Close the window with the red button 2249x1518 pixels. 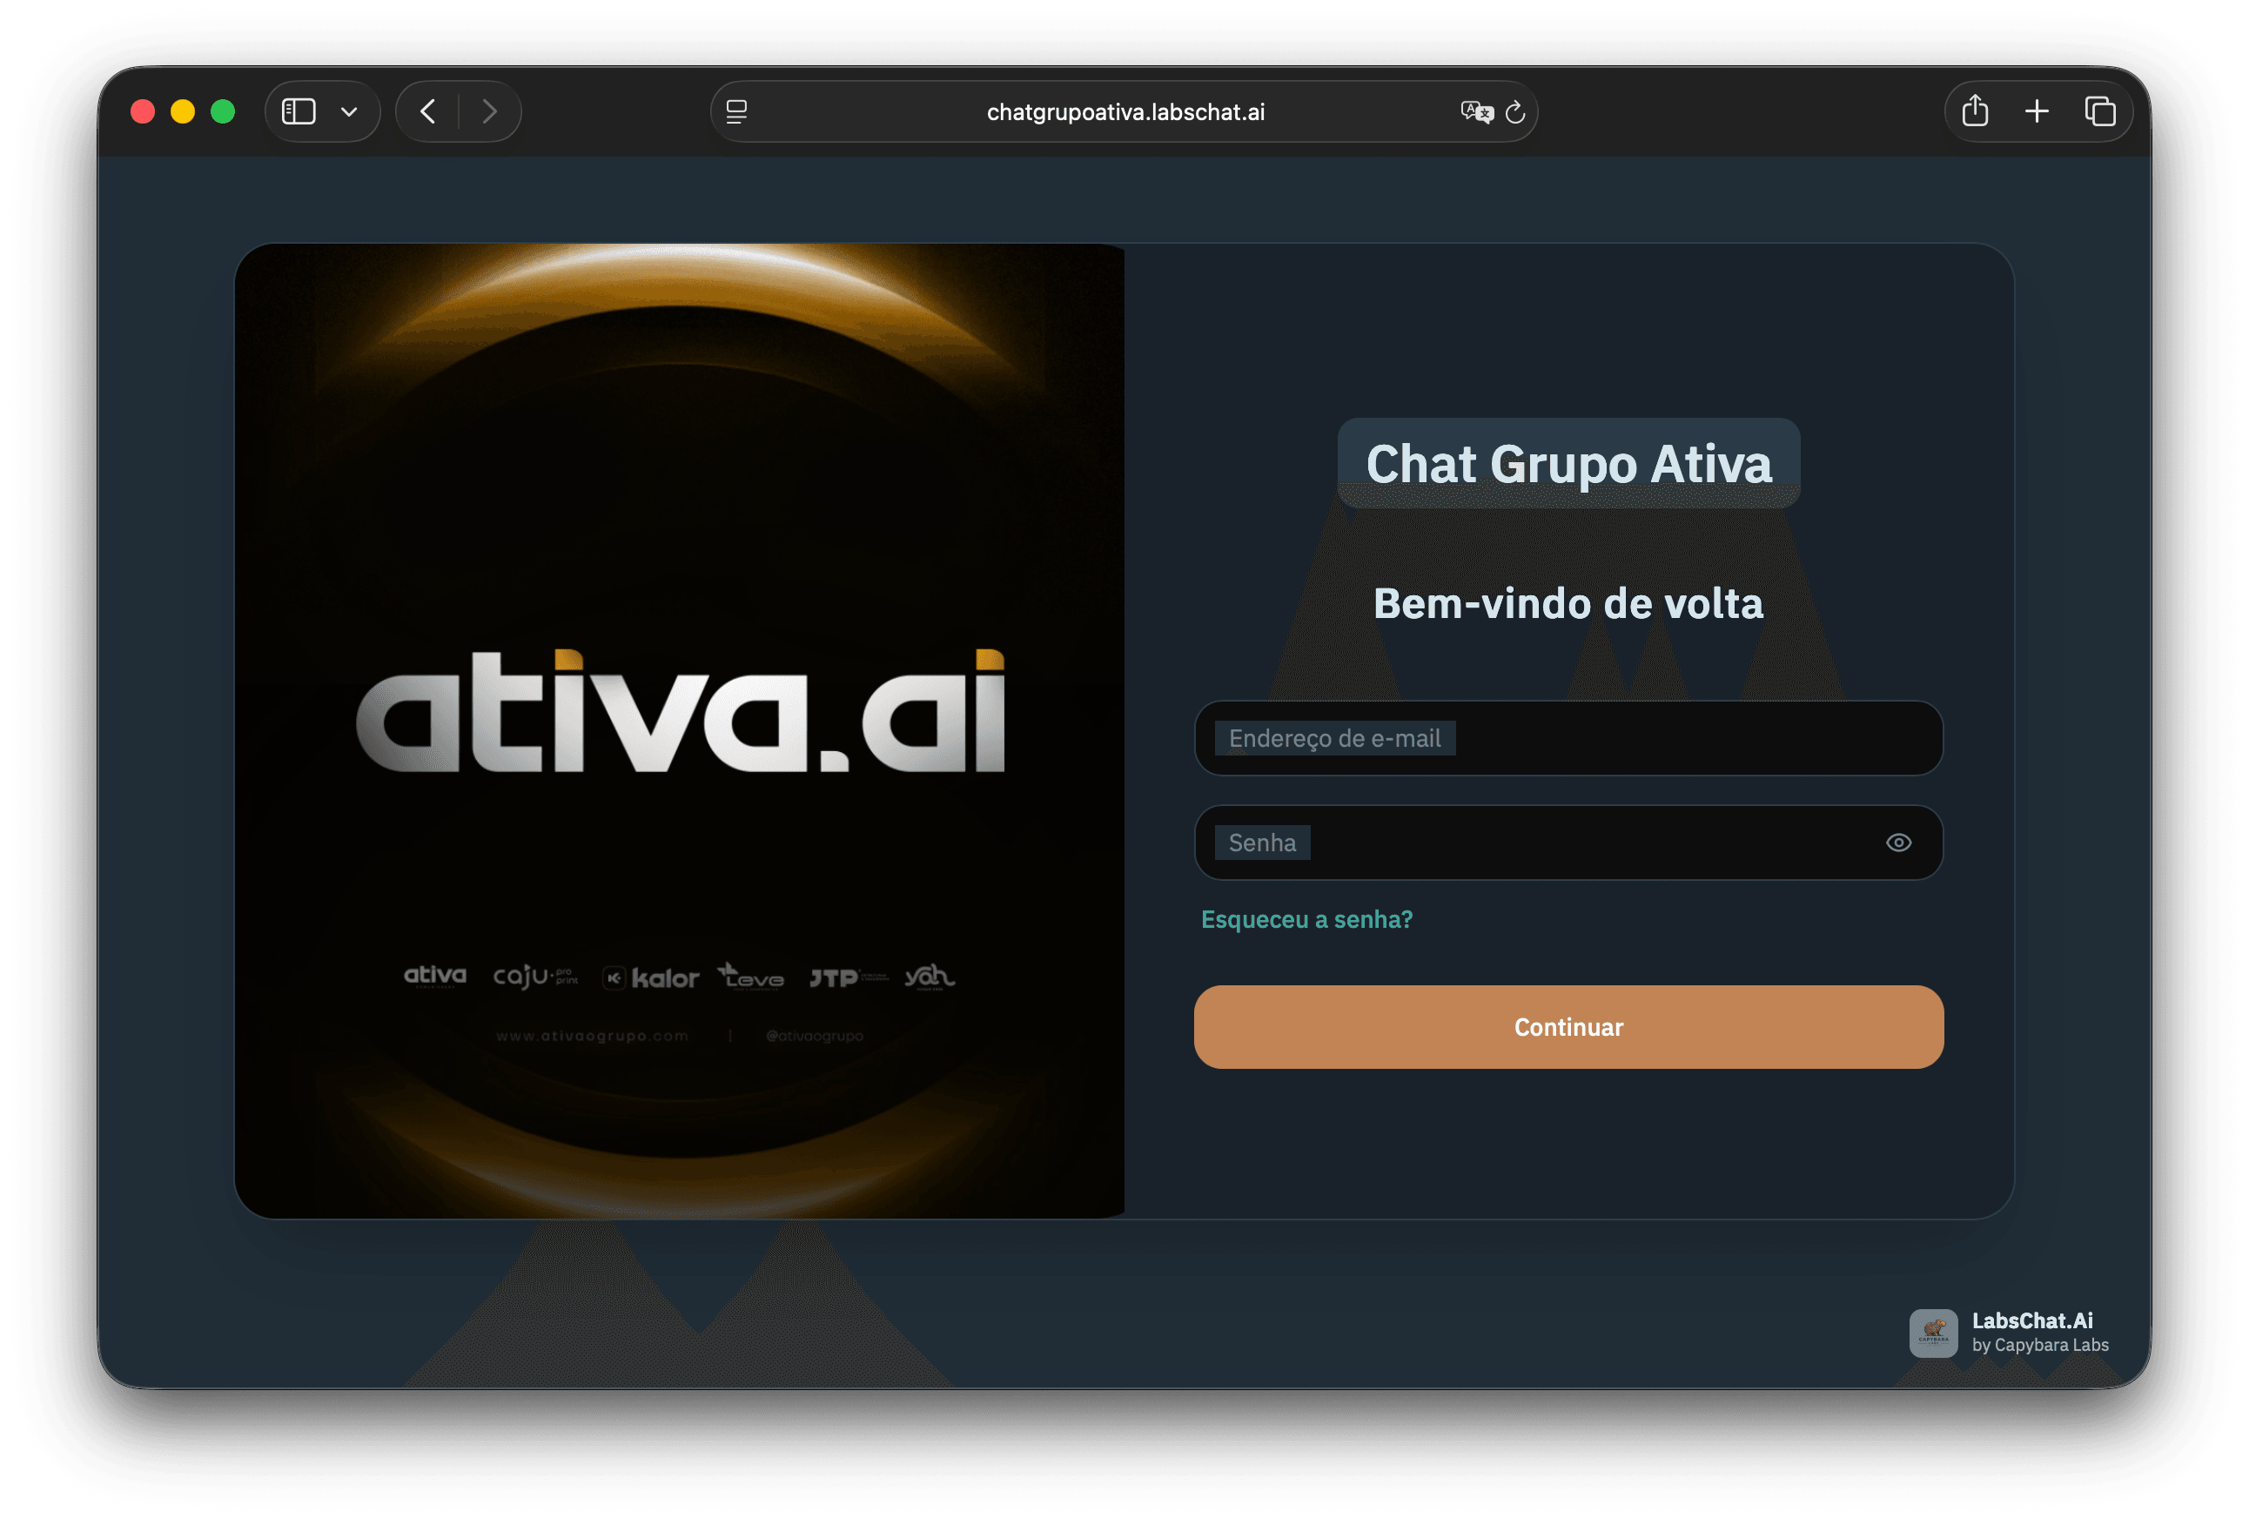pos(144,112)
